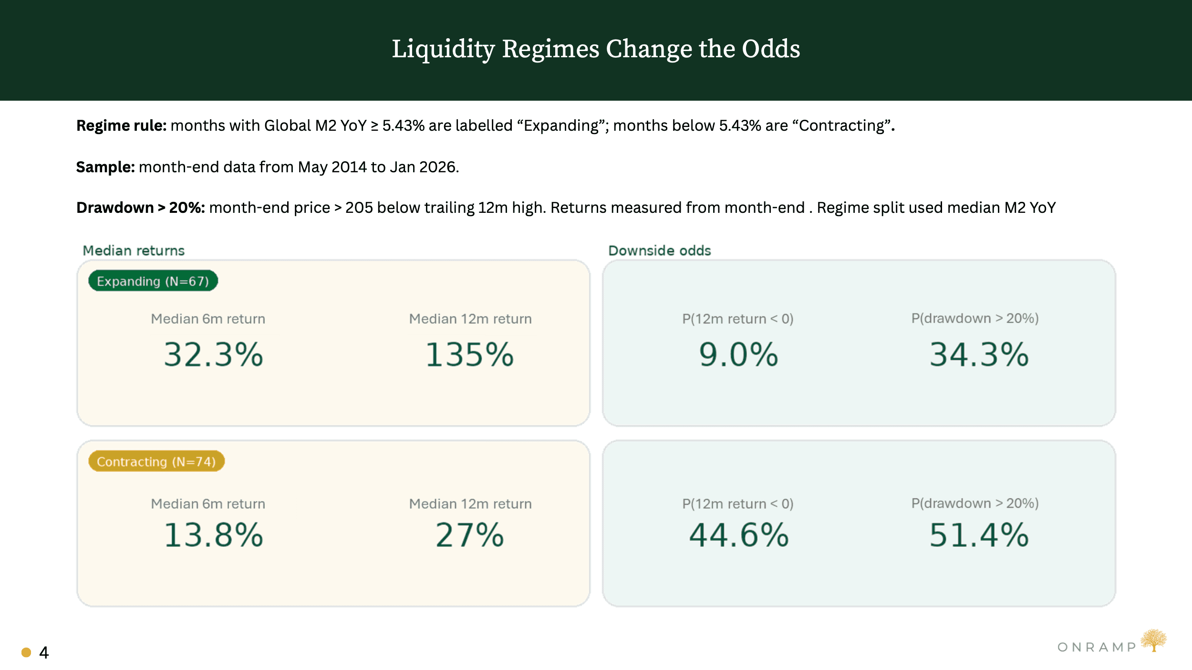Click the 9.0% P(12m return < 0) value
1192x670 pixels.
(x=738, y=355)
